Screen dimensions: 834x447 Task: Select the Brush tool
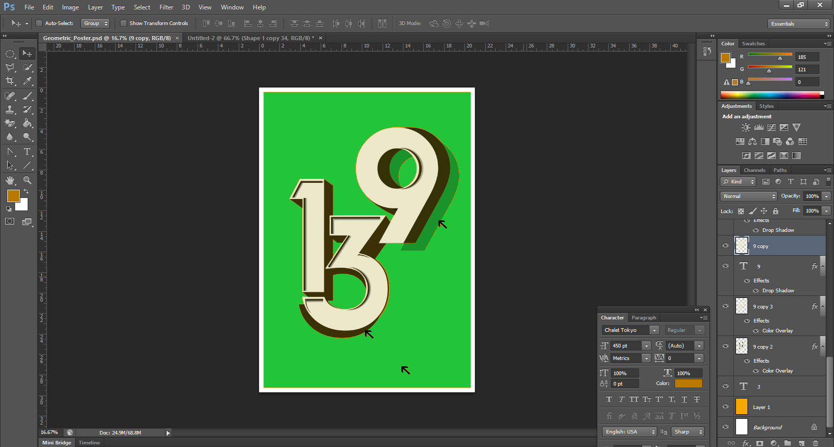[x=27, y=96]
